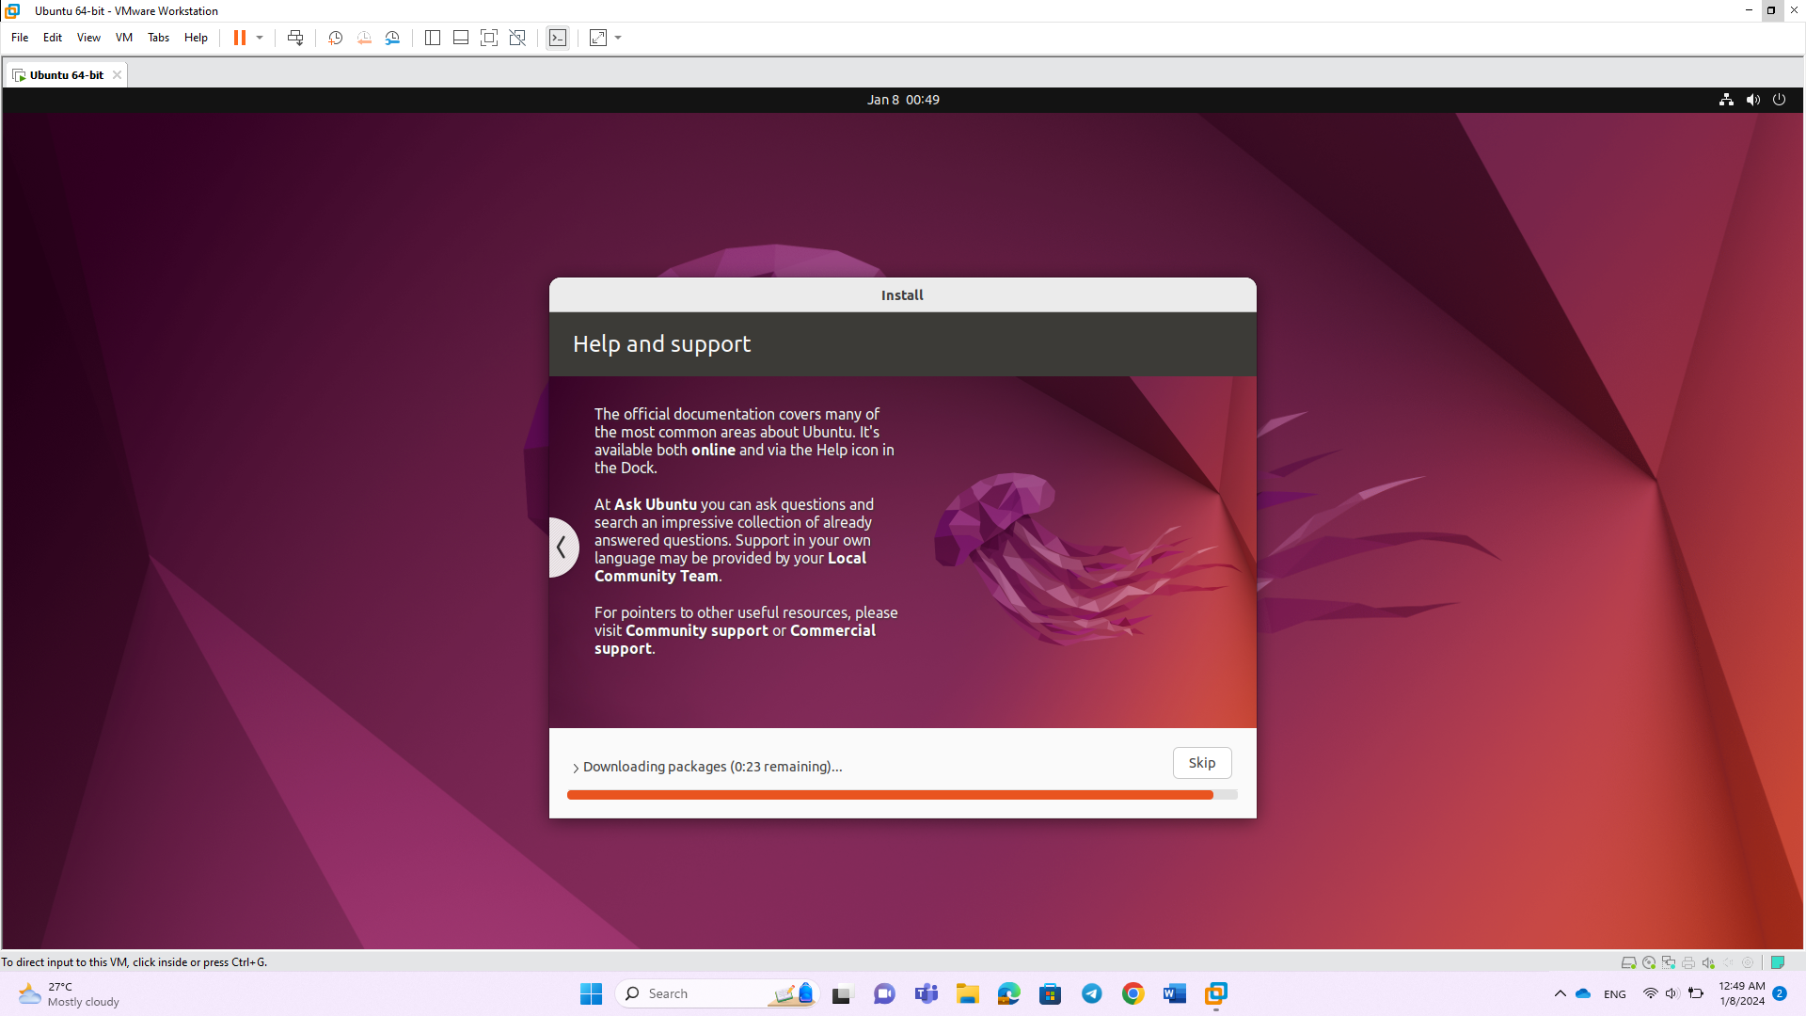Open the stretch guest dropdown arrow

point(618,38)
